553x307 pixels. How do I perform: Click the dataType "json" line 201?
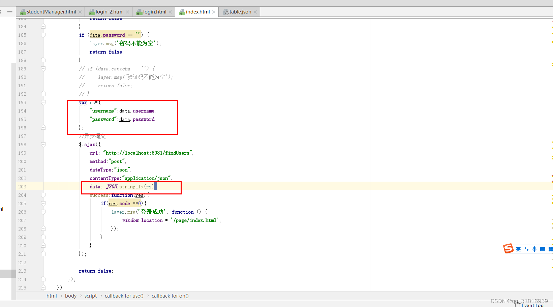[110, 170]
